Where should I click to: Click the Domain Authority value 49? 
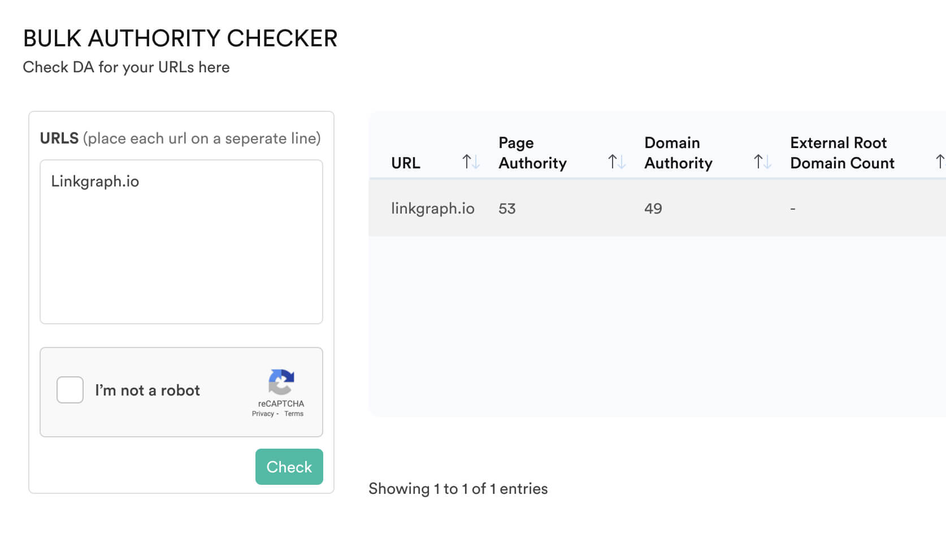click(x=653, y=208)
